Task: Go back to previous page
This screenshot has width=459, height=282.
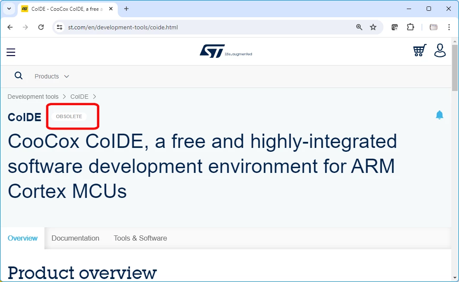Action: (10, 27)
